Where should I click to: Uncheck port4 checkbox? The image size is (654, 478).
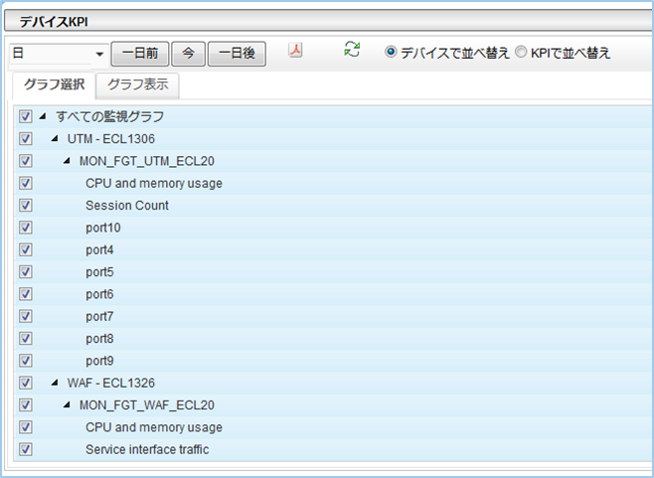(x=26, y=249)
